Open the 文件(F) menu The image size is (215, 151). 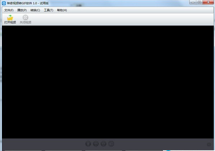tap(9, 10)
